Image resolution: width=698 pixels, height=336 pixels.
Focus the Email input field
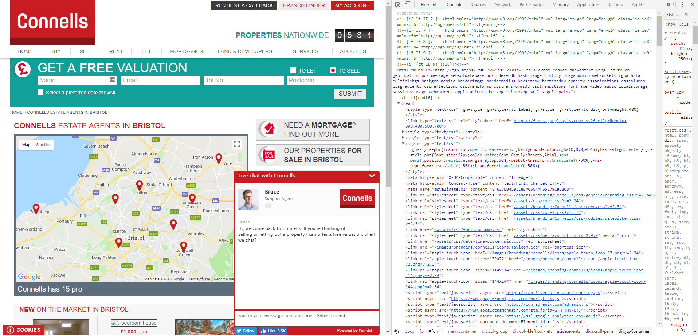[160, 80]
